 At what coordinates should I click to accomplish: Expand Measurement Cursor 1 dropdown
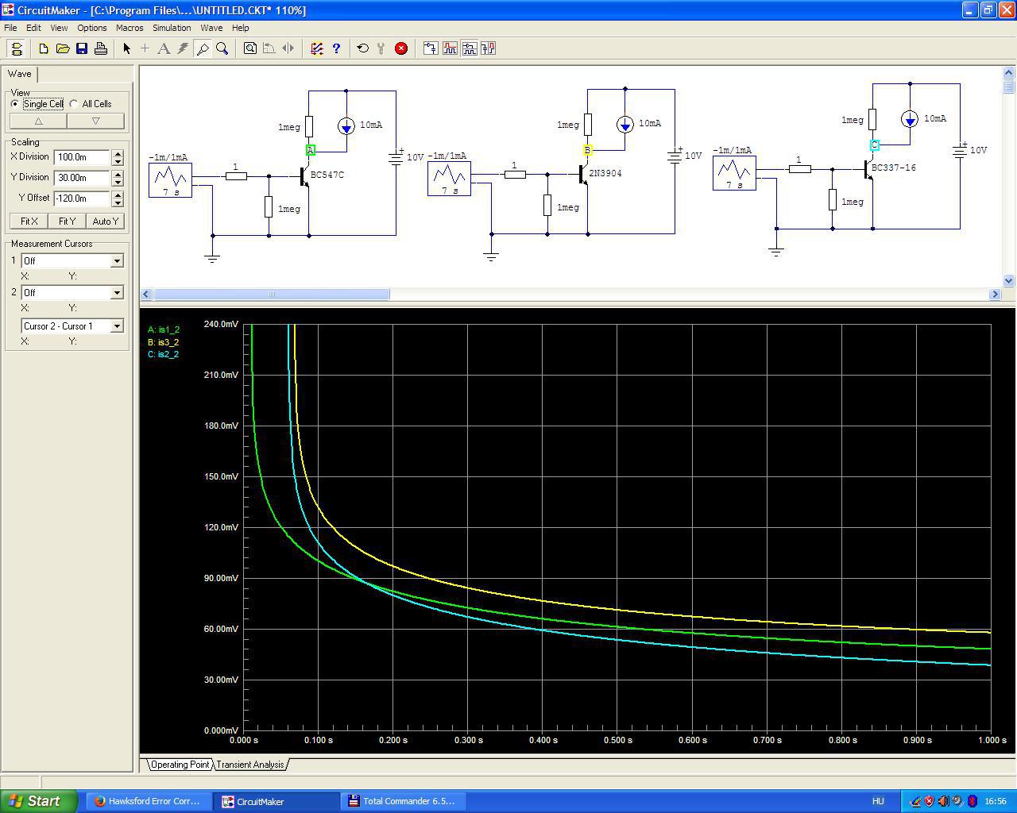[x=117, y=261]
